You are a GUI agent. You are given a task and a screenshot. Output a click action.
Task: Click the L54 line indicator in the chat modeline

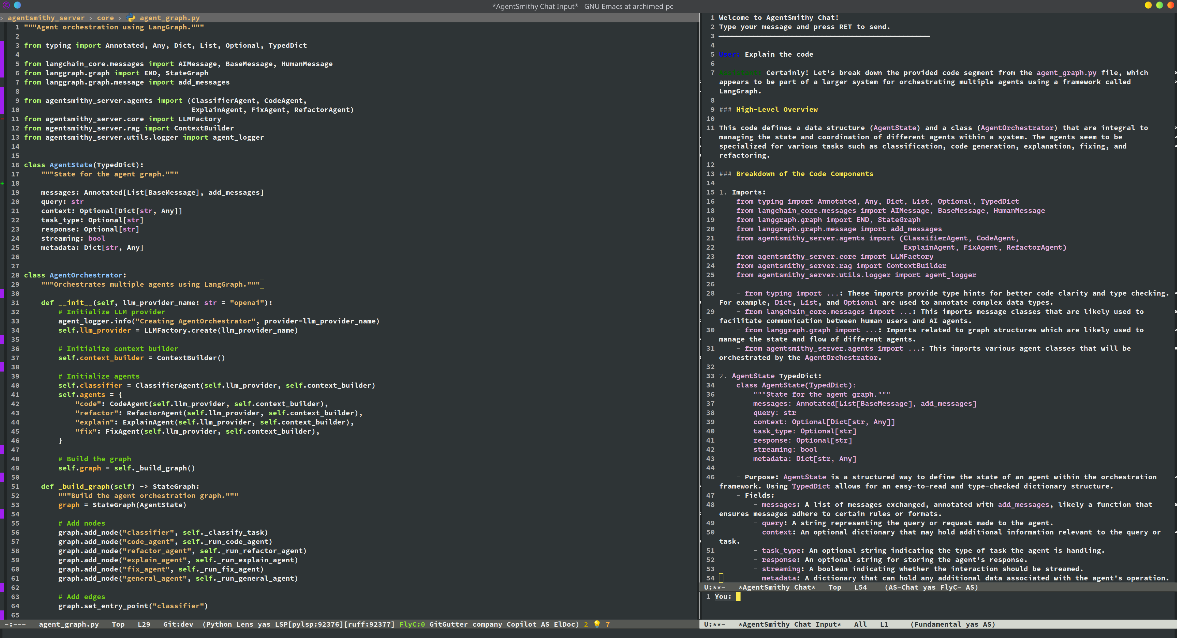(860, 587)
